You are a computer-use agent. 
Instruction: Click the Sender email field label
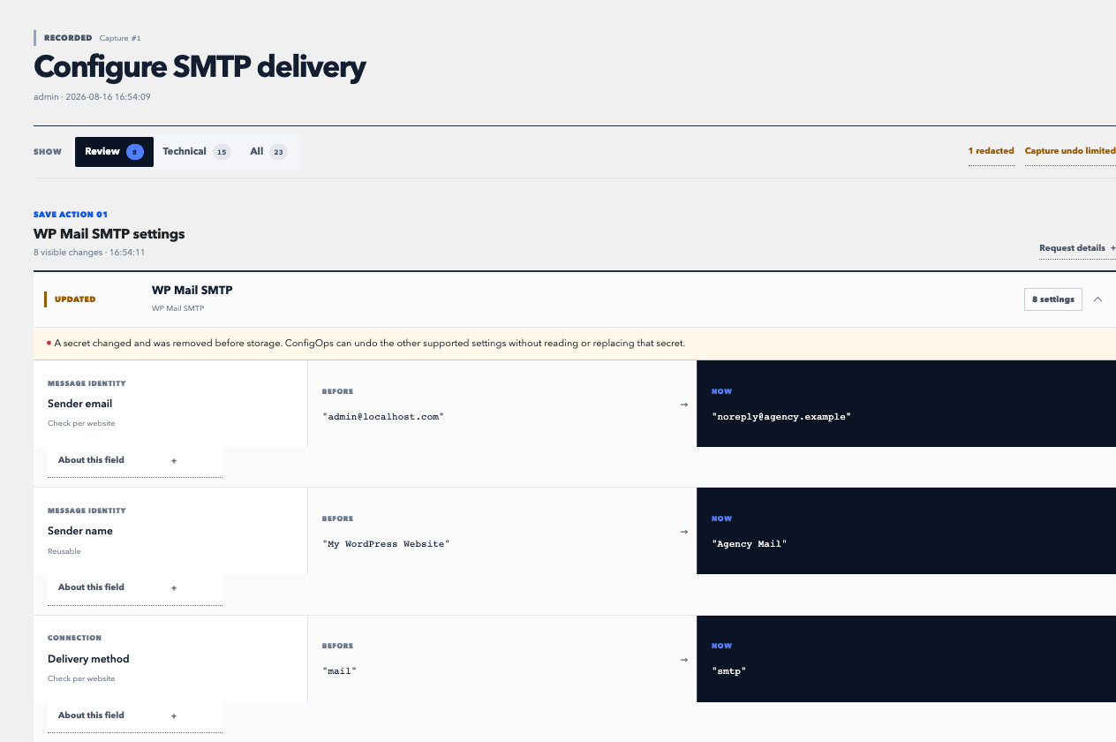point(80,404)
